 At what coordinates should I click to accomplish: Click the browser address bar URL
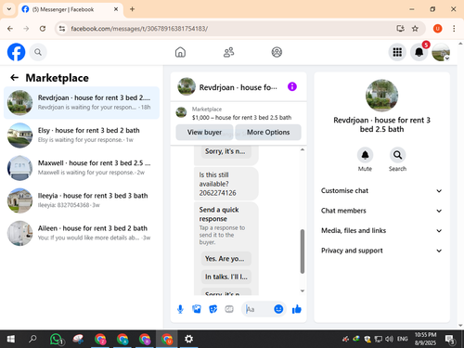(x=139, y=29)
